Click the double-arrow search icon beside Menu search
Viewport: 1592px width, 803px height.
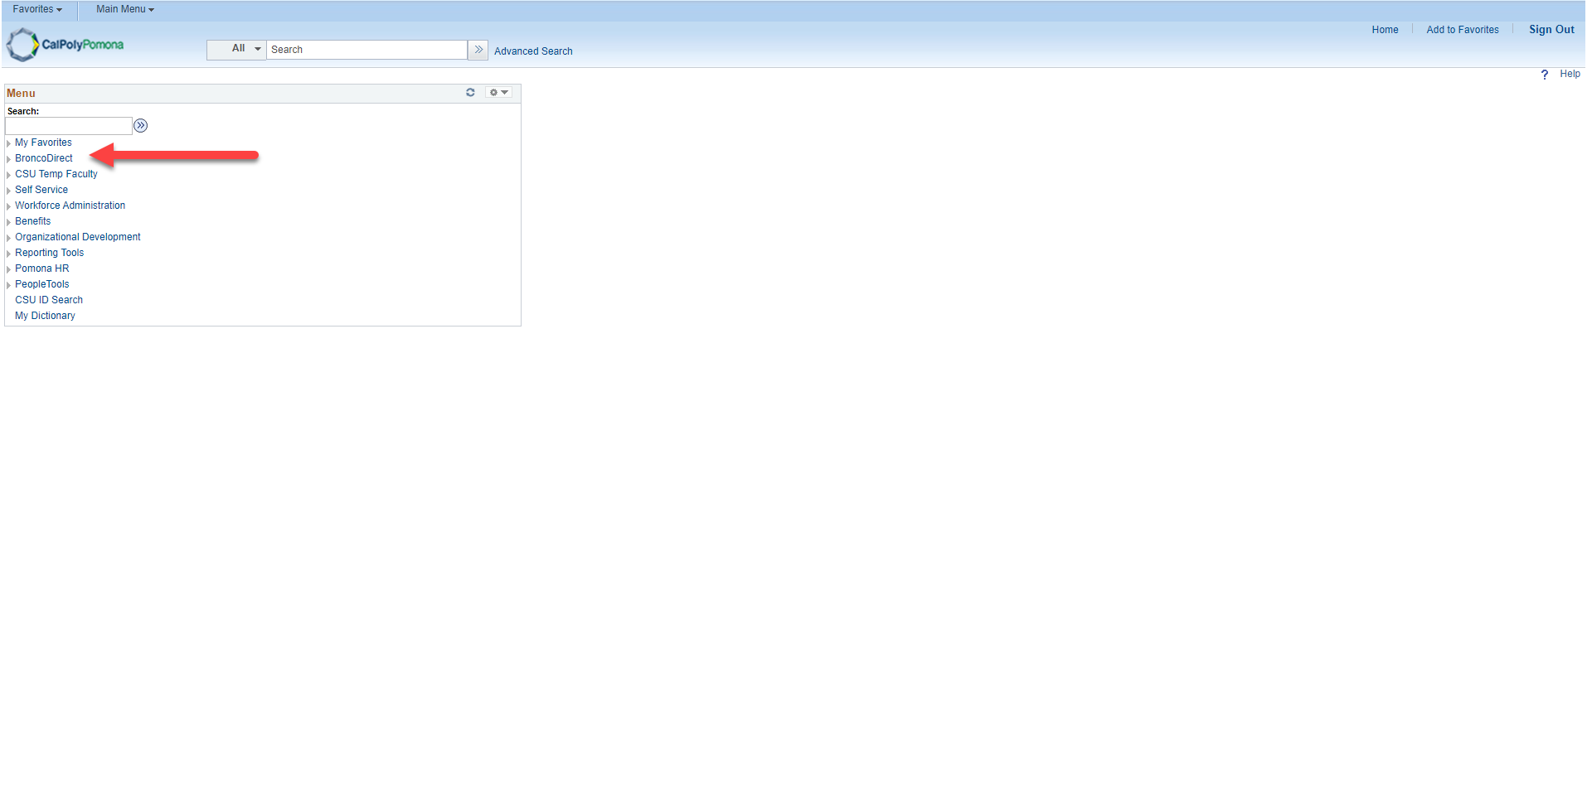[140, 125]
